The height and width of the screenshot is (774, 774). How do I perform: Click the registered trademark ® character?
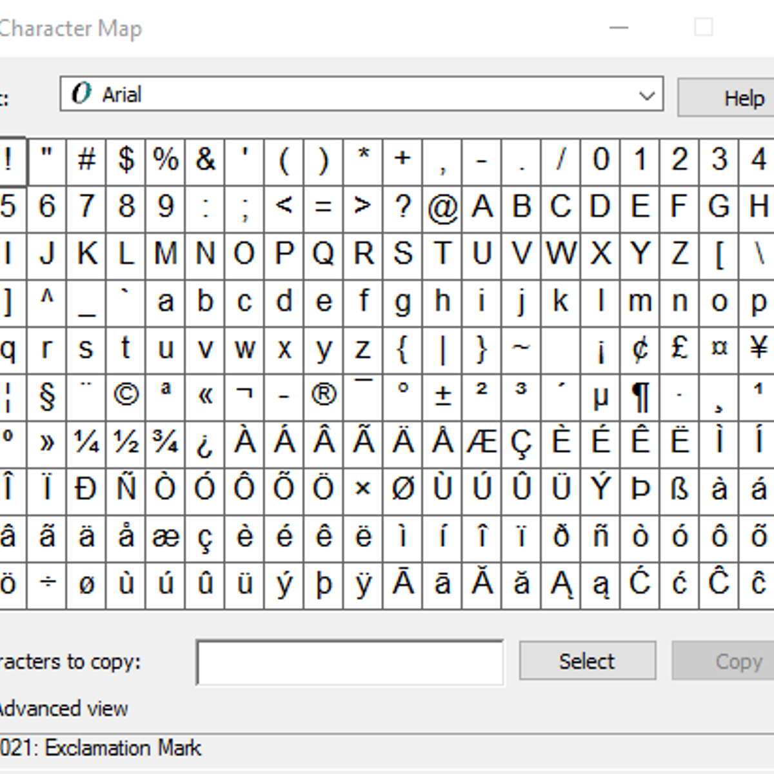click(323, 395)
